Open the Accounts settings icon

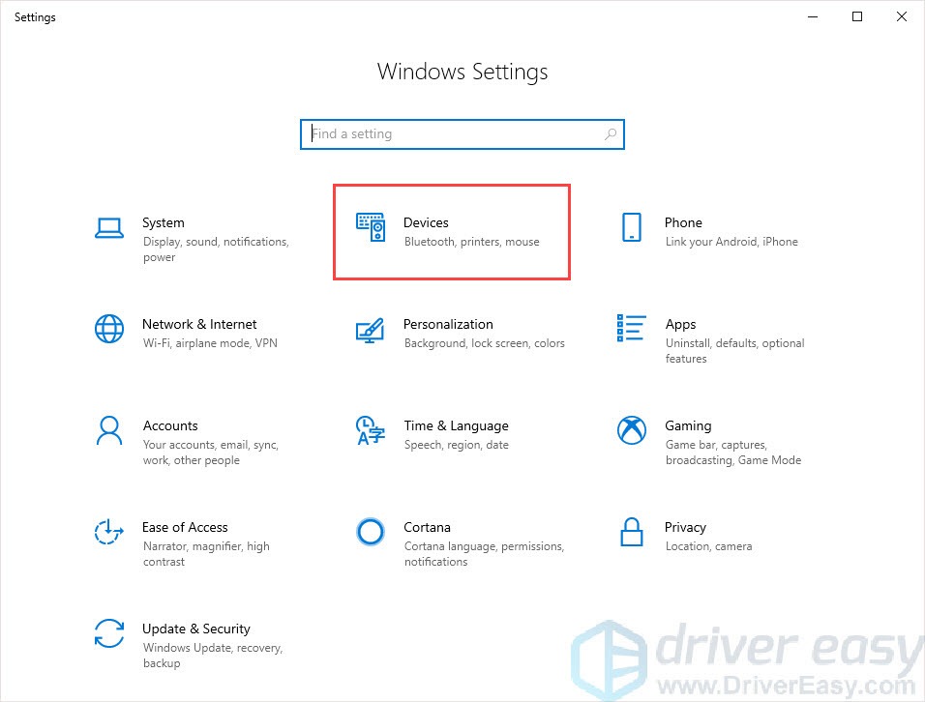click(108, 433)
